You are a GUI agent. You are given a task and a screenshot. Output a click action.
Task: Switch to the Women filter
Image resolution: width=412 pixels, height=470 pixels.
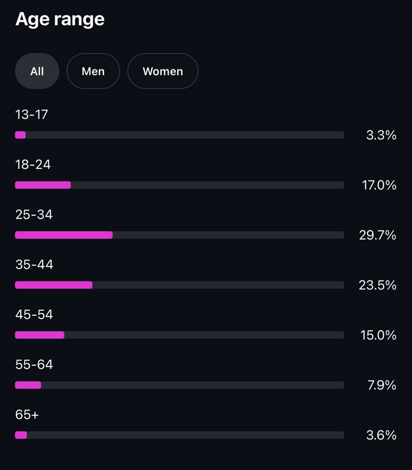point(163,71)
